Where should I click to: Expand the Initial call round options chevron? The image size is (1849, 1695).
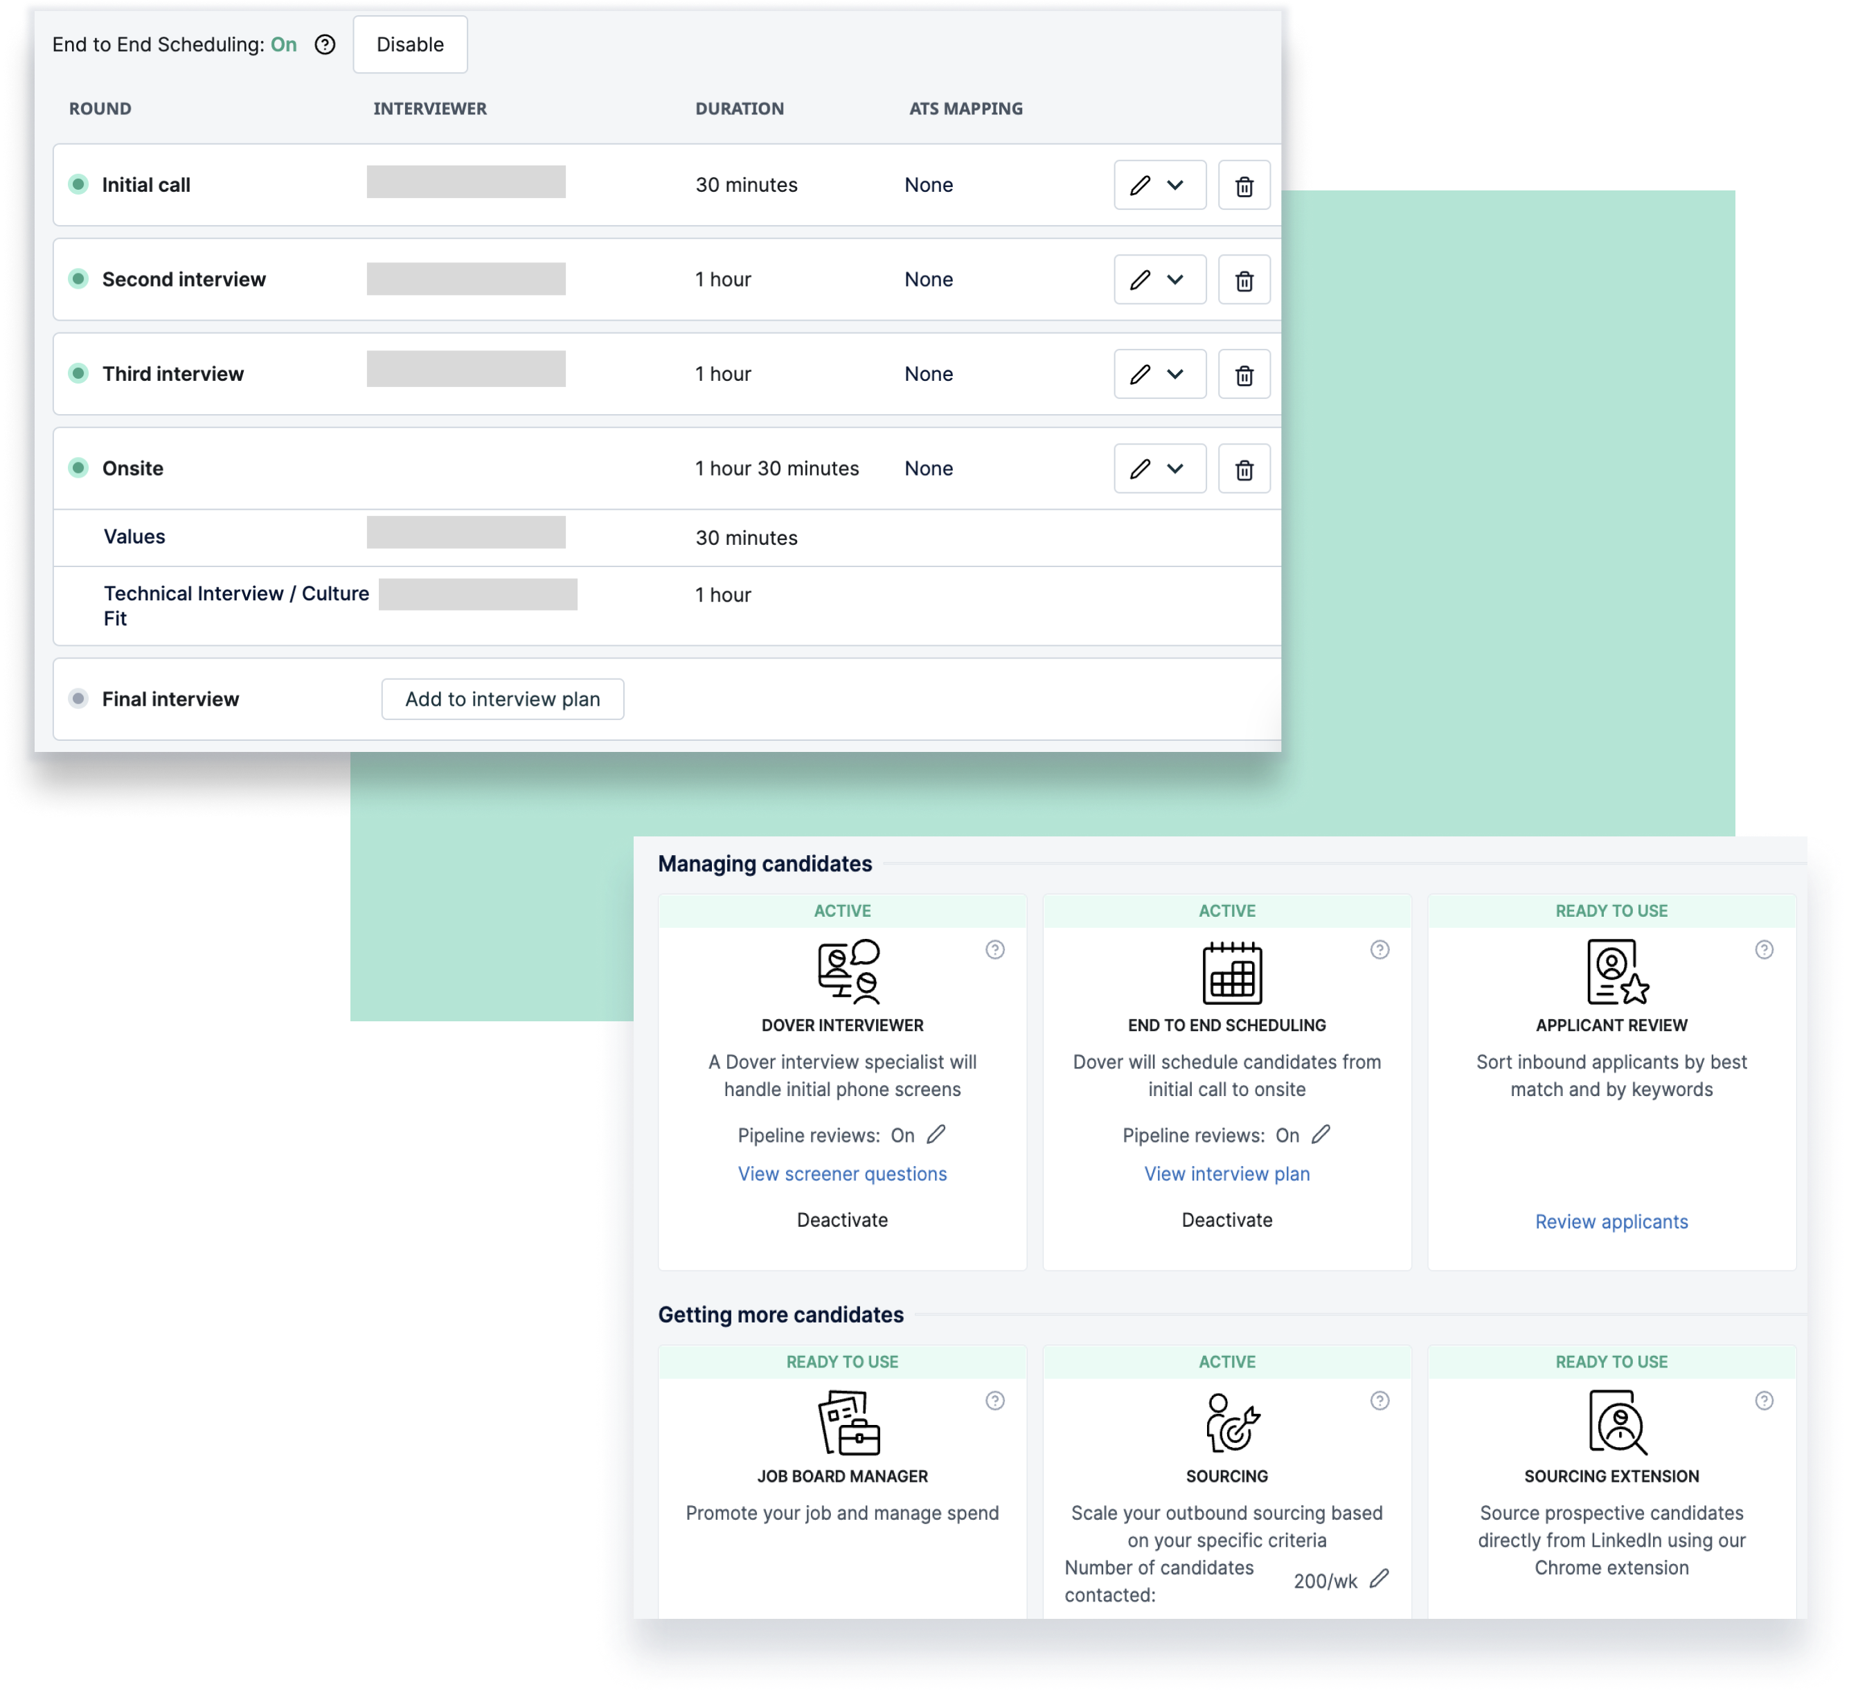1175,186
